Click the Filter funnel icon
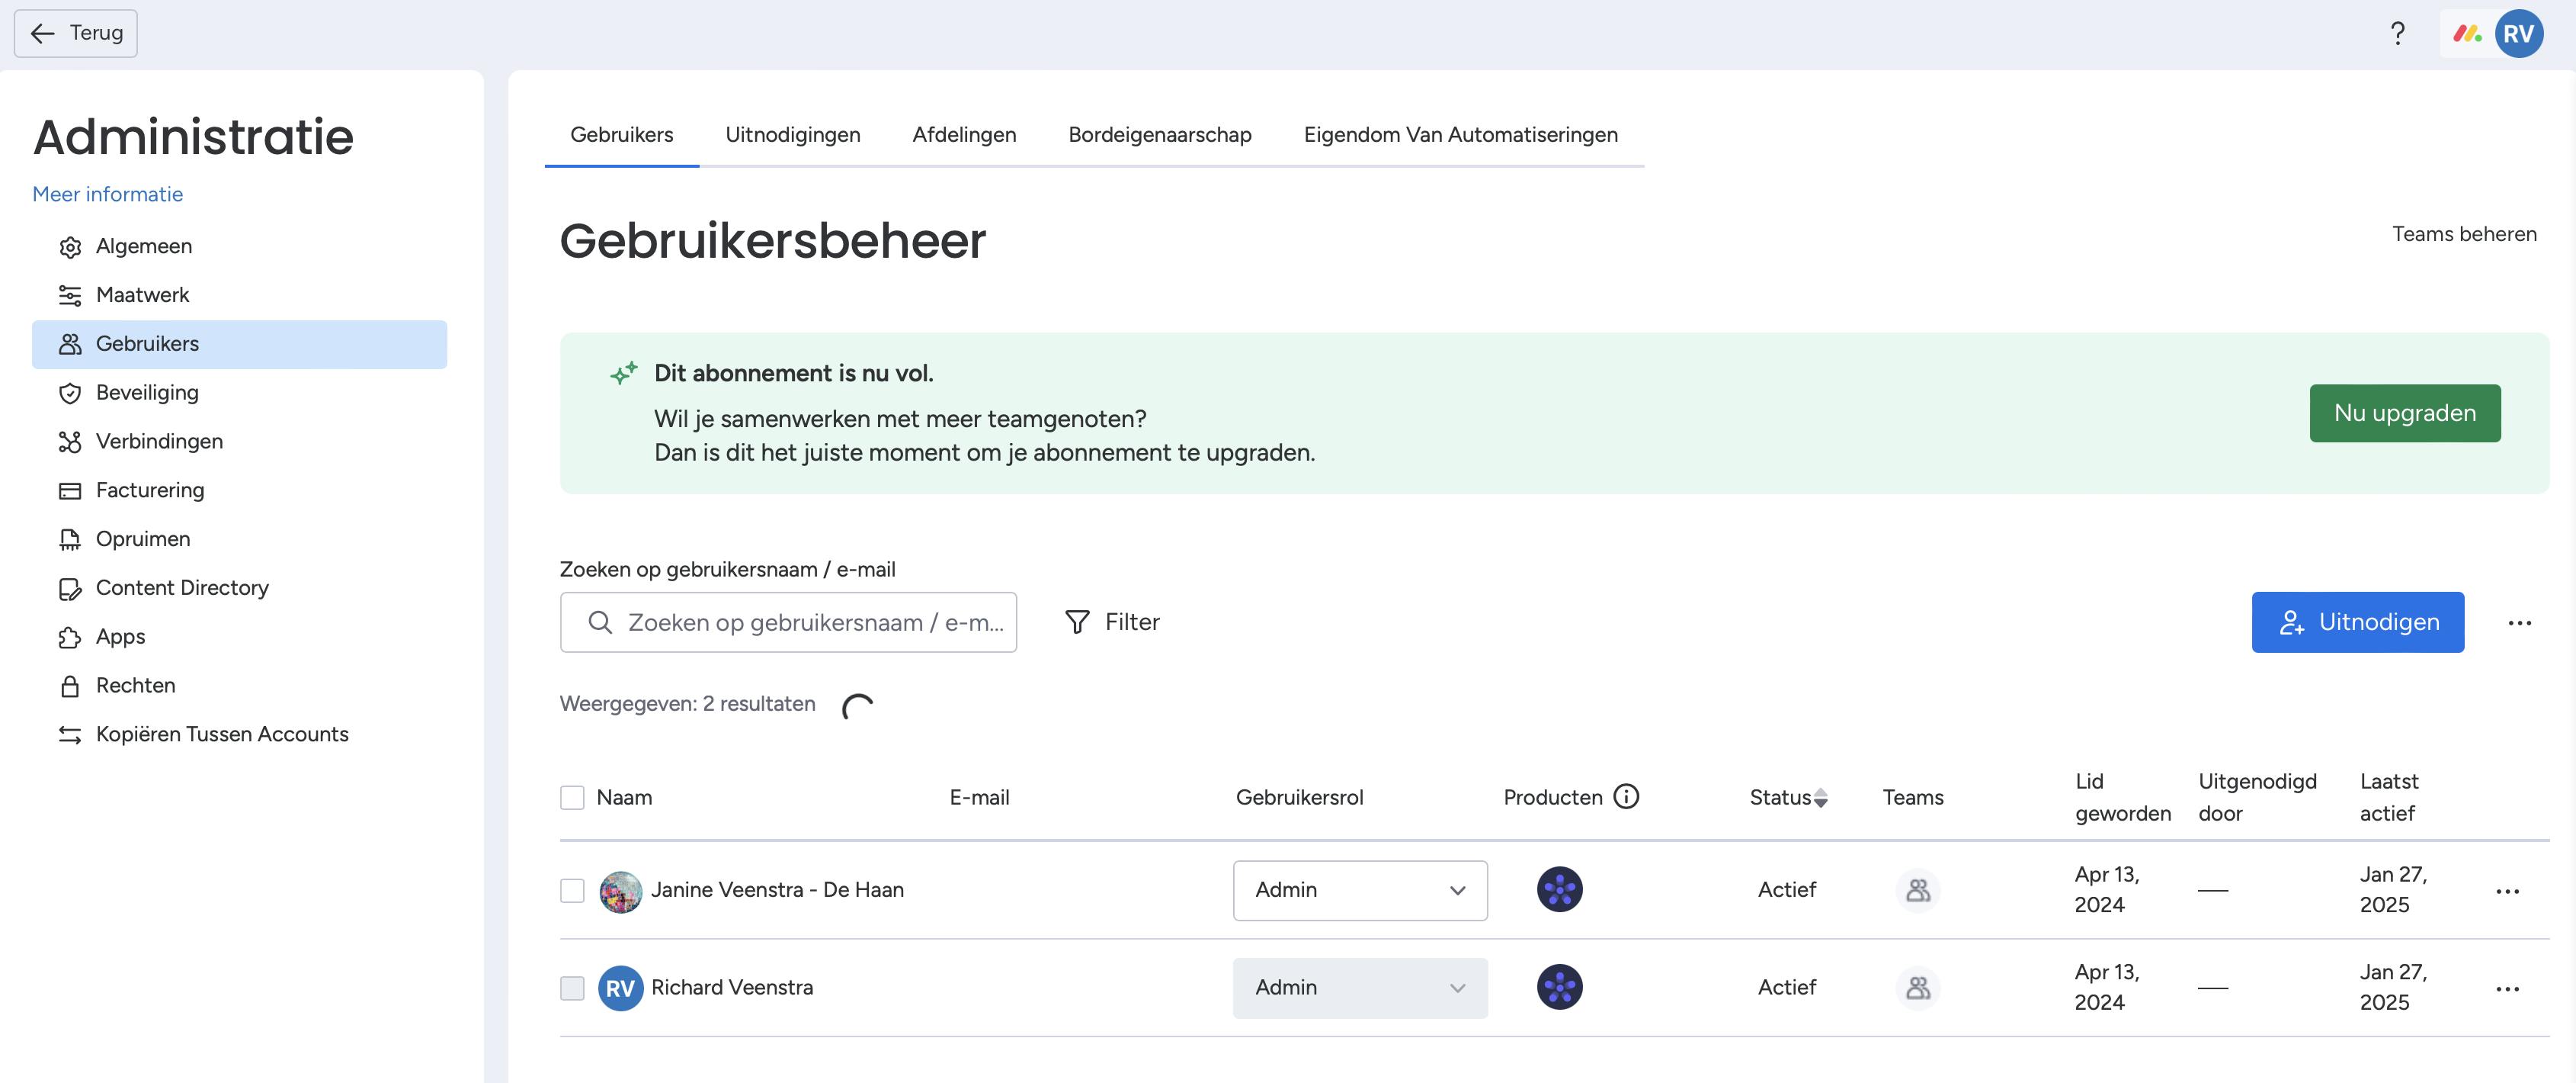The width and height of the screenshot is (2576, 1083). (1077, 622)
